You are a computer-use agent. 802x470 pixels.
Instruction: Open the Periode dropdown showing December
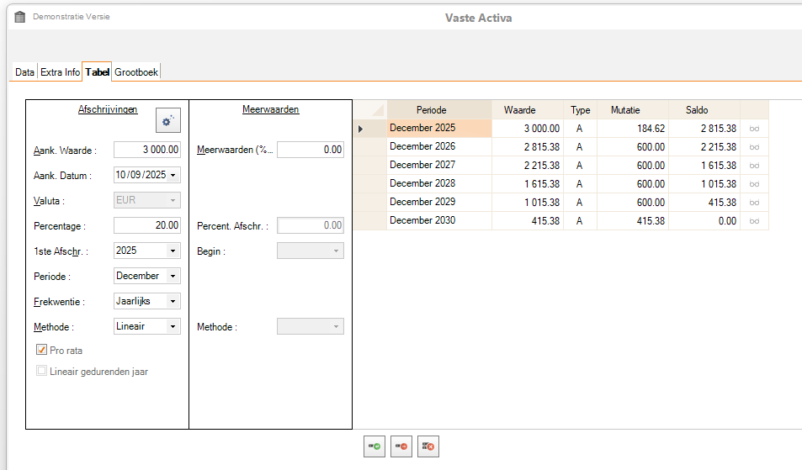coord(173,276)
